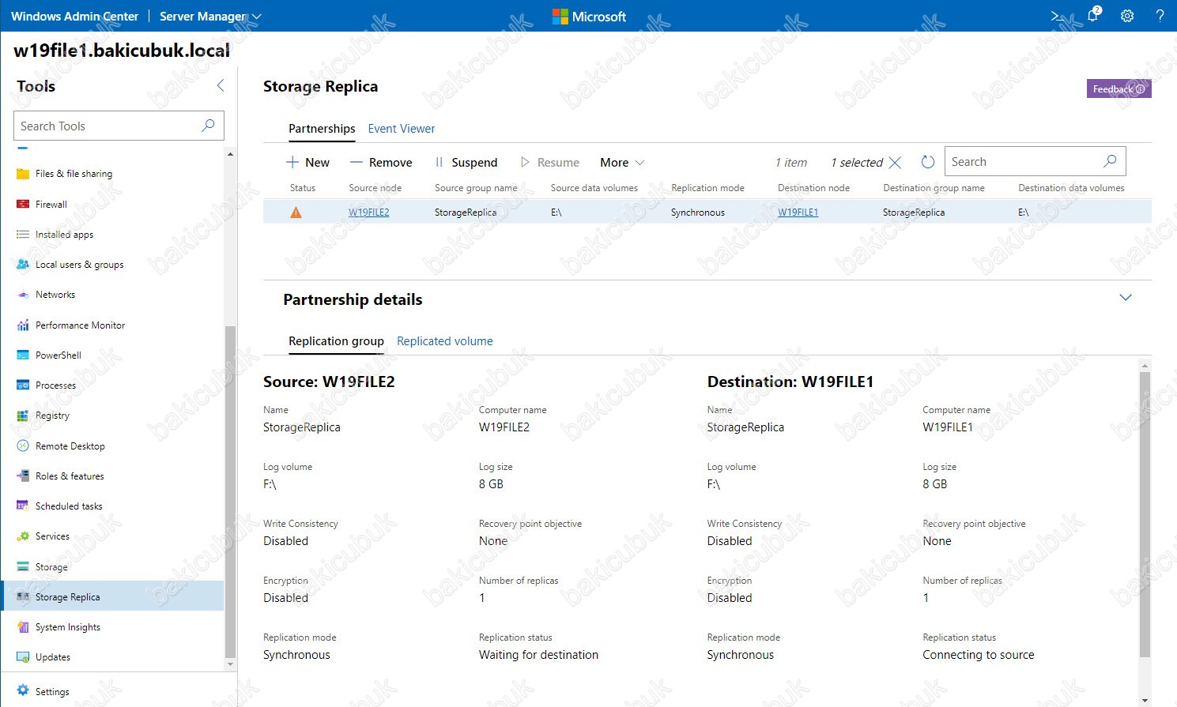The height and width of the screenshot is (707, 1177).
Task: Click the warning status icon of W19FILE2 row
Action: coord(296,212)
